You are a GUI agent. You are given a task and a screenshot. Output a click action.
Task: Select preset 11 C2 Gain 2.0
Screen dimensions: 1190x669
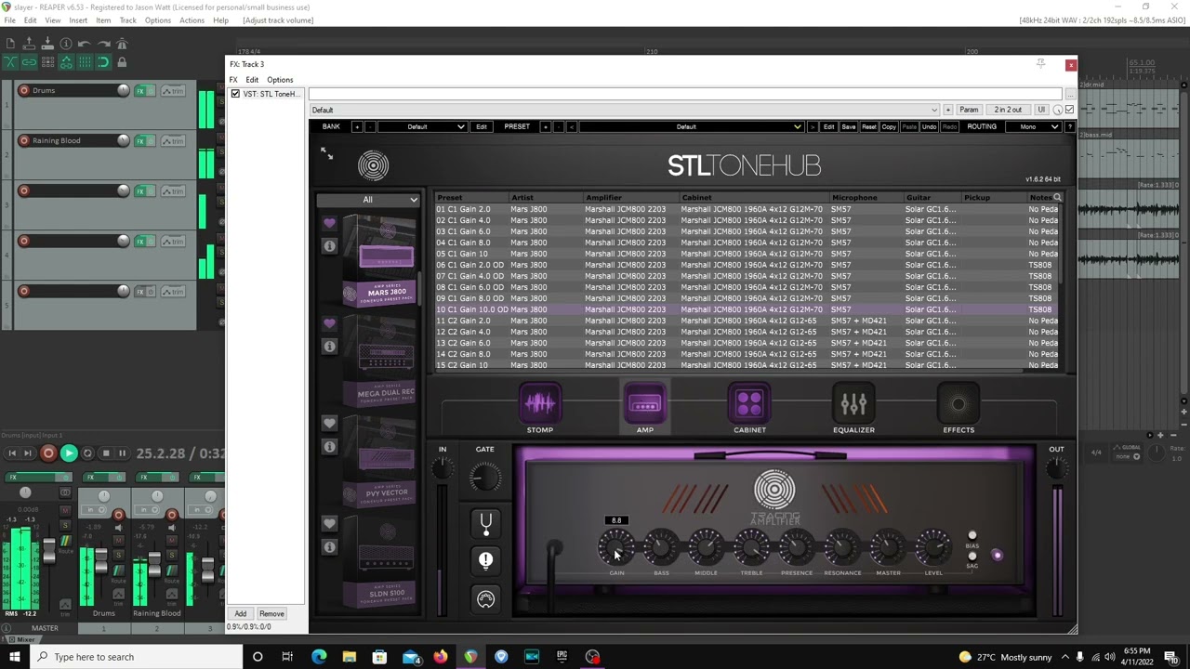(x=746, y=321)
